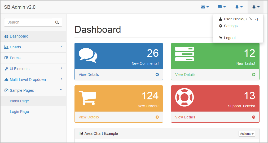Open Login Page under Sample Pages
This screenshot has height=143, width=268.
(x=33, y=112)
